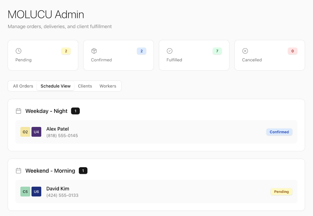Click the calendar icon beside Weekday - Night
Screen dimensions: 313x216
(18, 111)
